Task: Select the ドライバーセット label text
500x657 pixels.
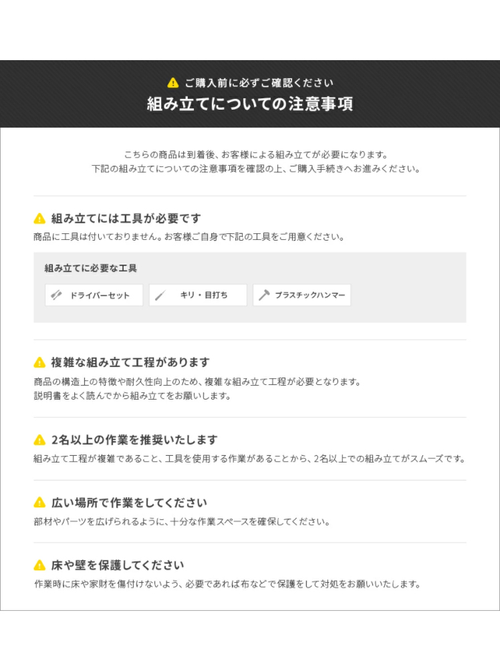Action: (100, 295)
